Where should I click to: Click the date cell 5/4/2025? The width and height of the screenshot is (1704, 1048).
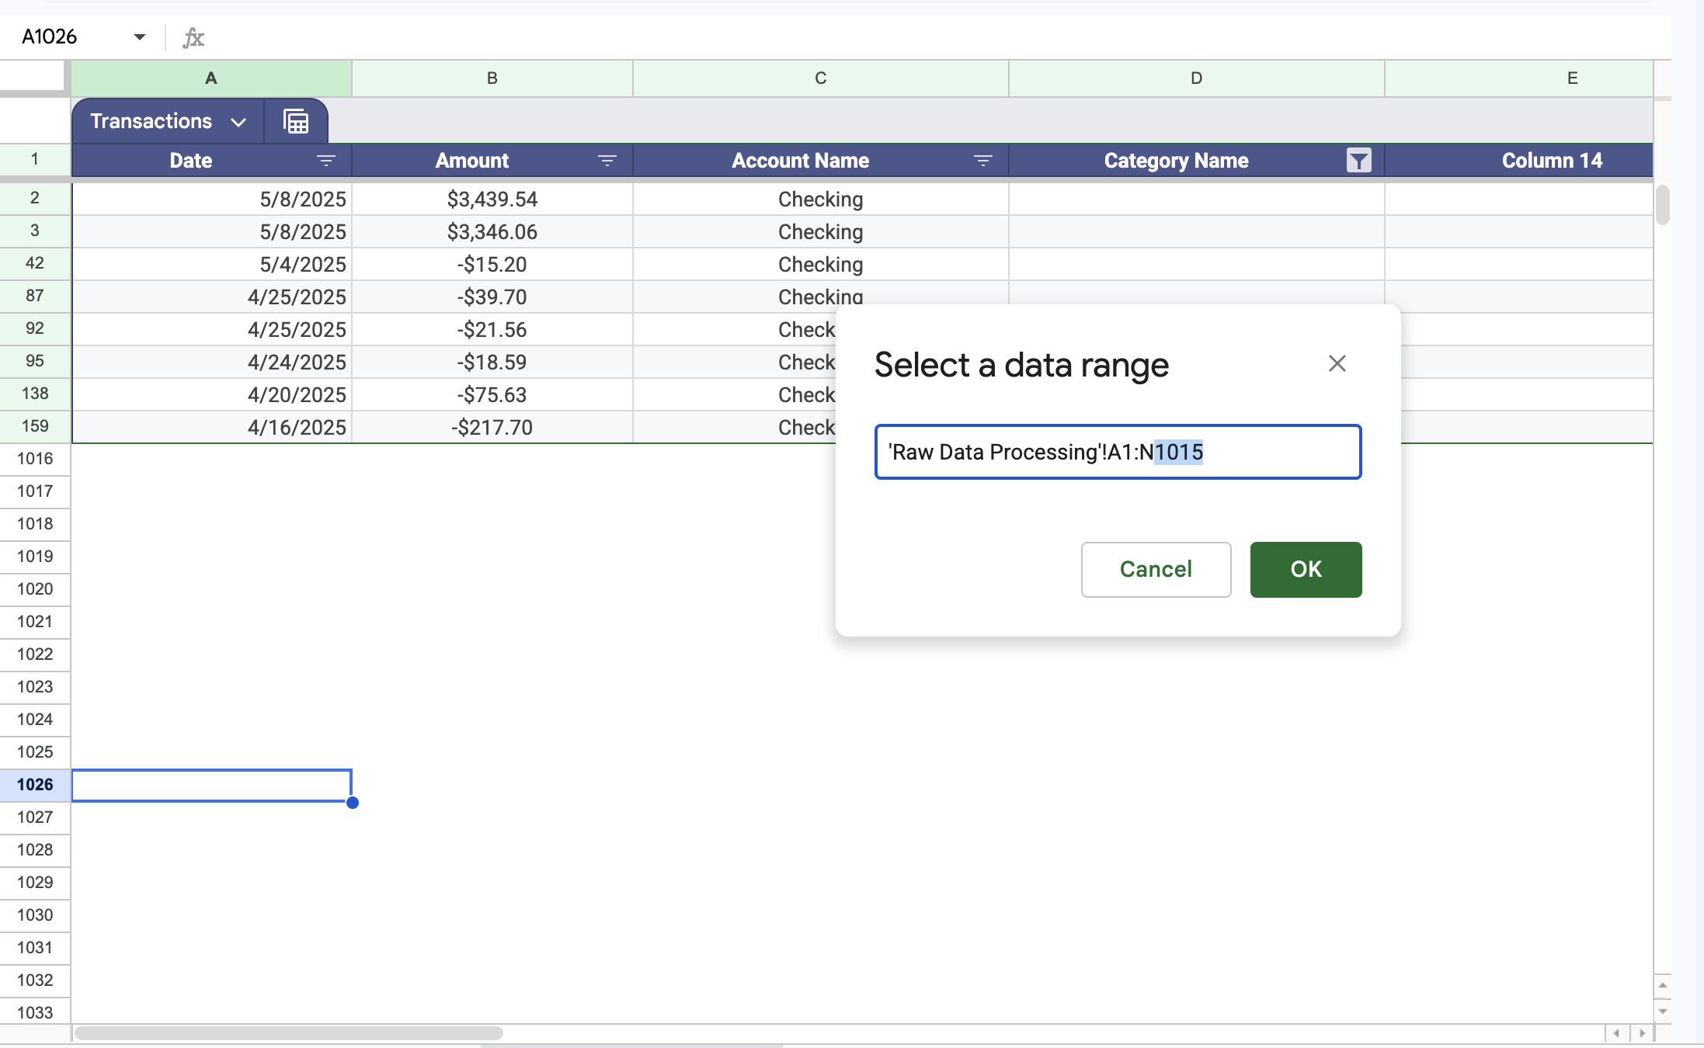211,265
